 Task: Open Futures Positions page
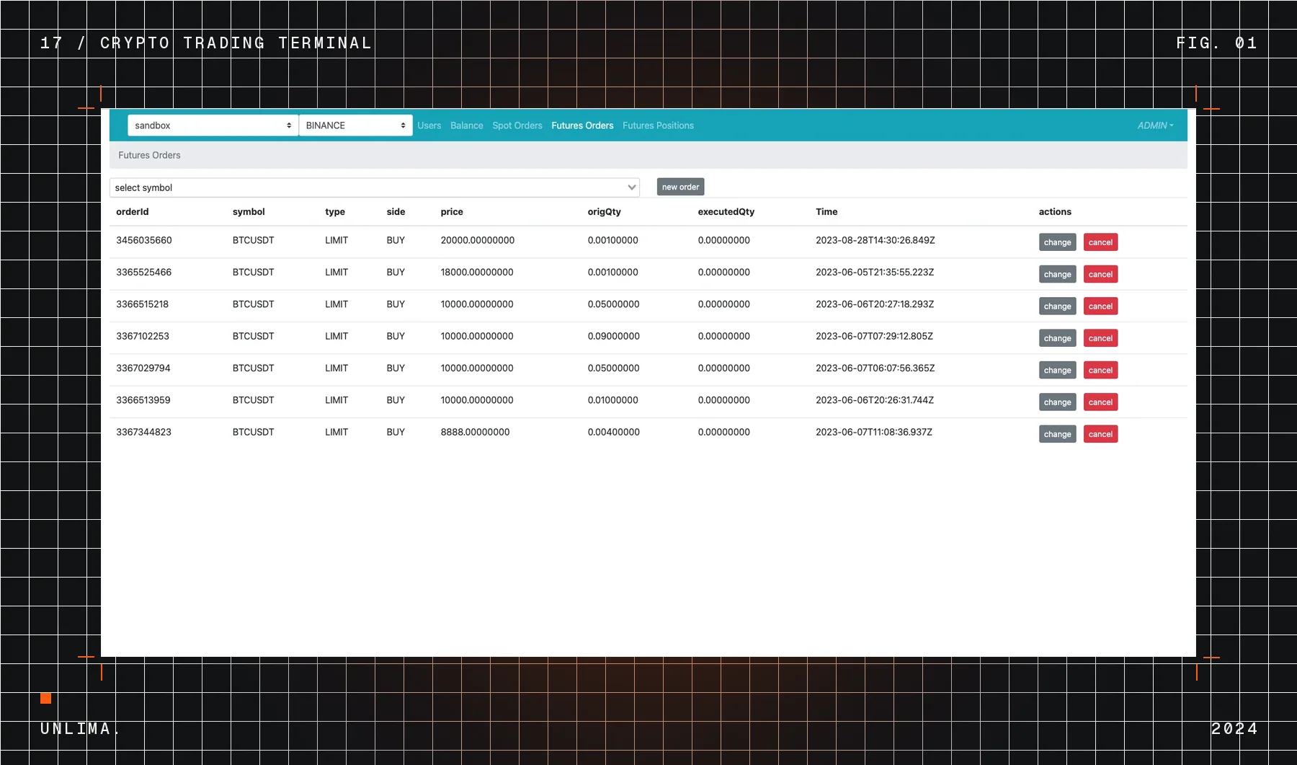658,125
